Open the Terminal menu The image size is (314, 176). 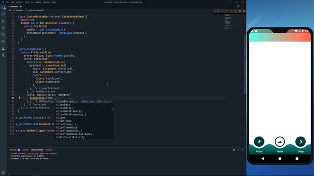(46, 2)
